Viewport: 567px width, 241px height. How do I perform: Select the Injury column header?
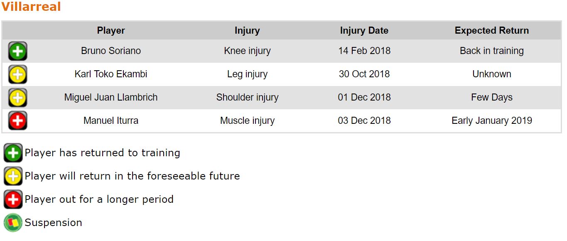(247, 31)
